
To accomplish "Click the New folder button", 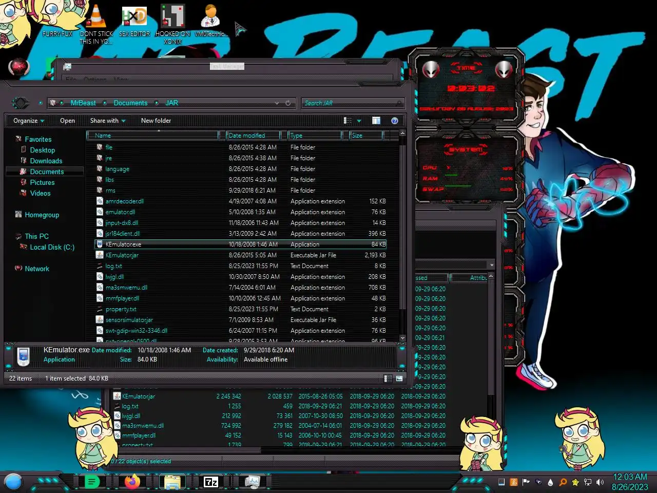I will click(x=156, y=121).
